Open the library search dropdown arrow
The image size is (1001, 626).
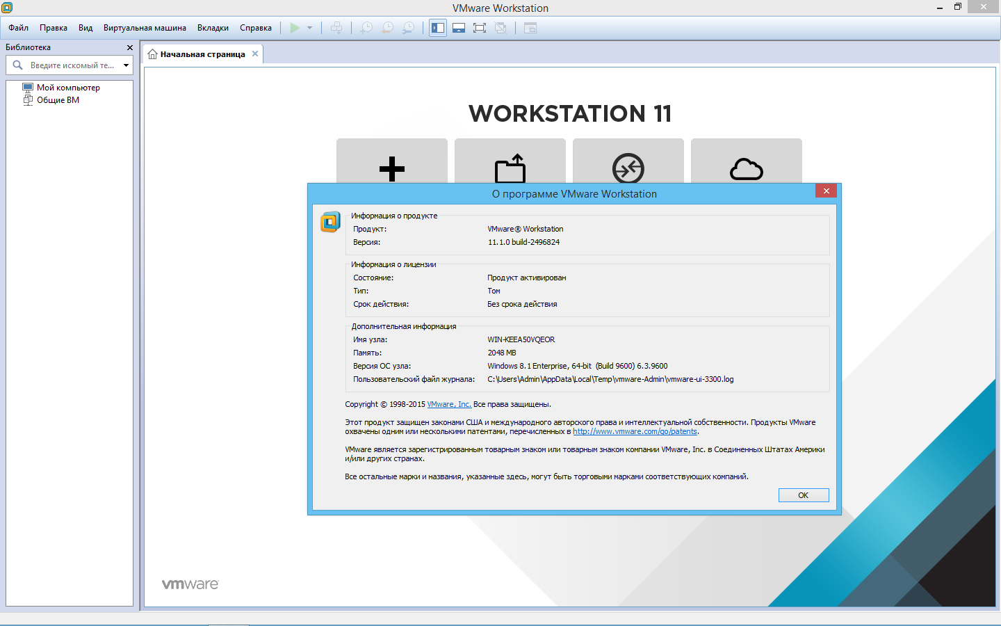point(126,65)
